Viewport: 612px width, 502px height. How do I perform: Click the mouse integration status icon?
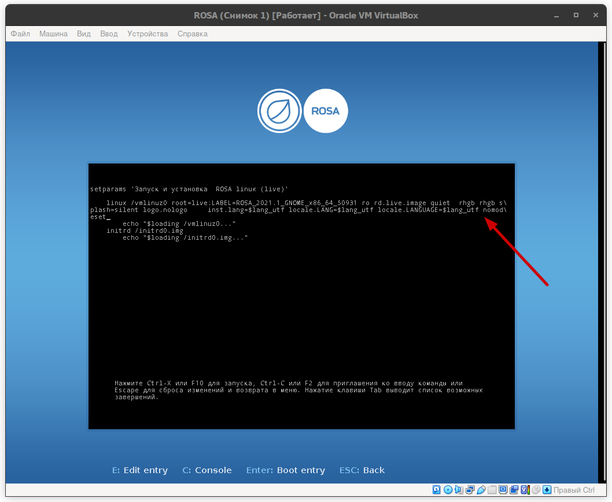tap(536, 489)
